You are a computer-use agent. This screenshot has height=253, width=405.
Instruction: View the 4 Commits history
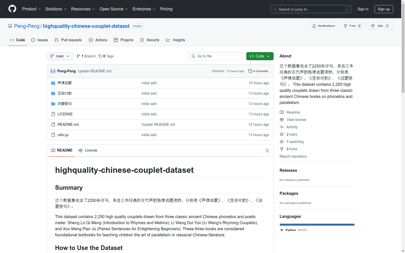tap(258, 71)
